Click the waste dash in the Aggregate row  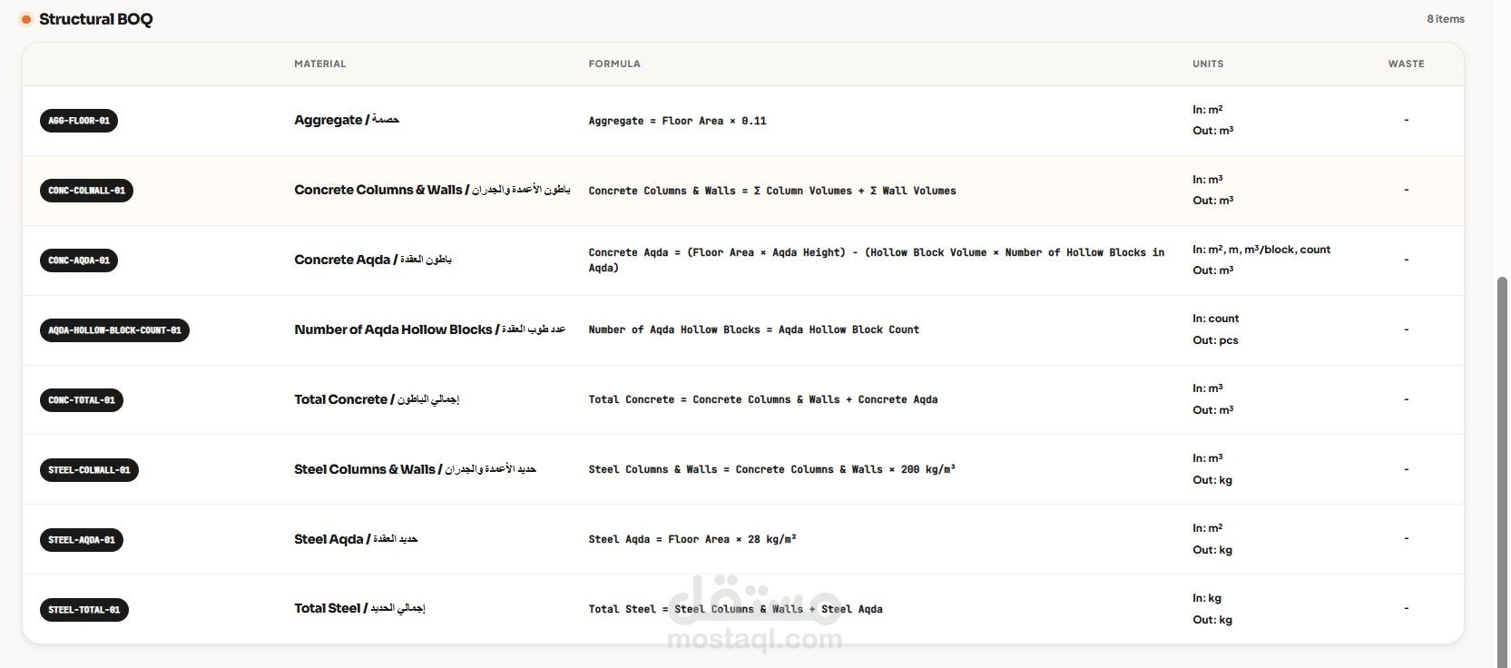[x=1406, y=120]
